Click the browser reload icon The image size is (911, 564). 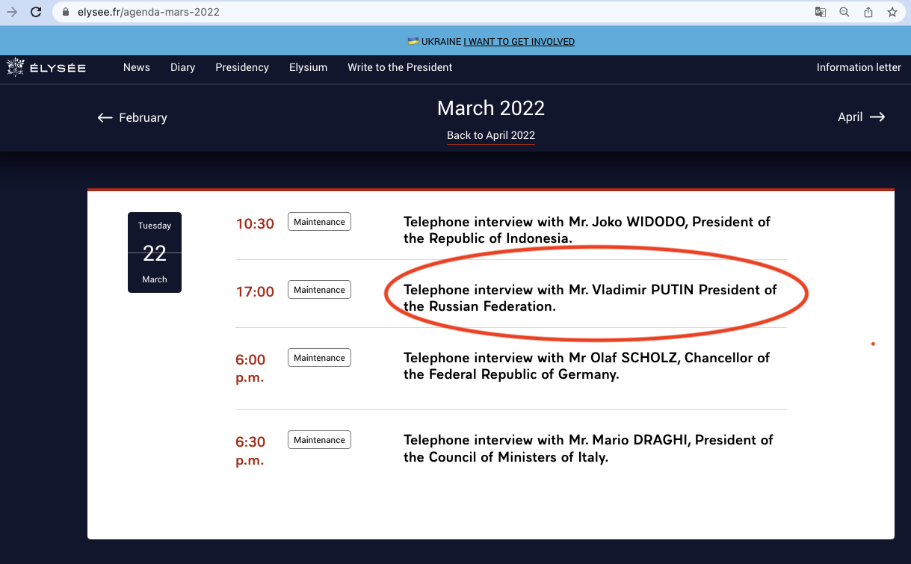pos(35,12)
